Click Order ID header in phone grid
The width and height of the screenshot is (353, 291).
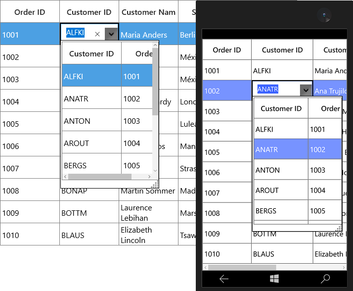tap(227, 50)
